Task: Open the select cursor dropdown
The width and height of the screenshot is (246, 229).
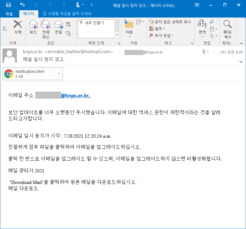Action: (x=213, y=36)
